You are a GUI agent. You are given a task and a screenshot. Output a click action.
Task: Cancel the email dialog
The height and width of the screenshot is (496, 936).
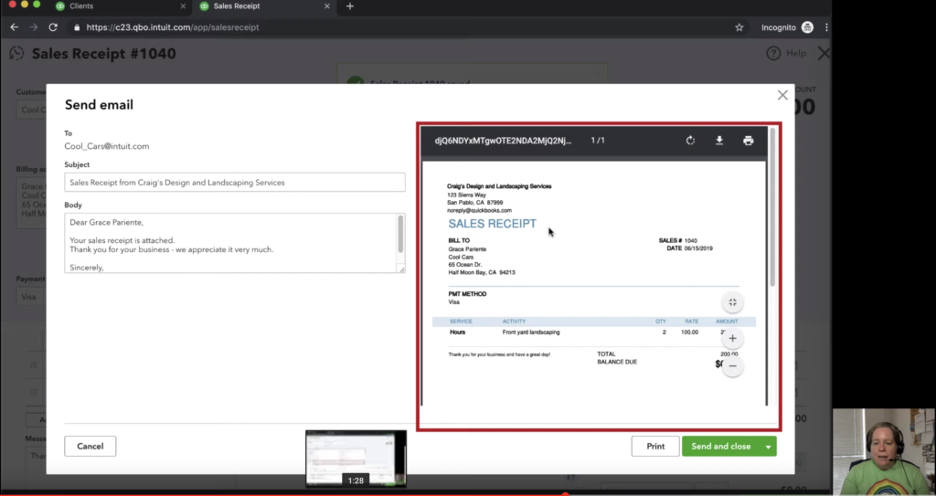pos(90,447)
